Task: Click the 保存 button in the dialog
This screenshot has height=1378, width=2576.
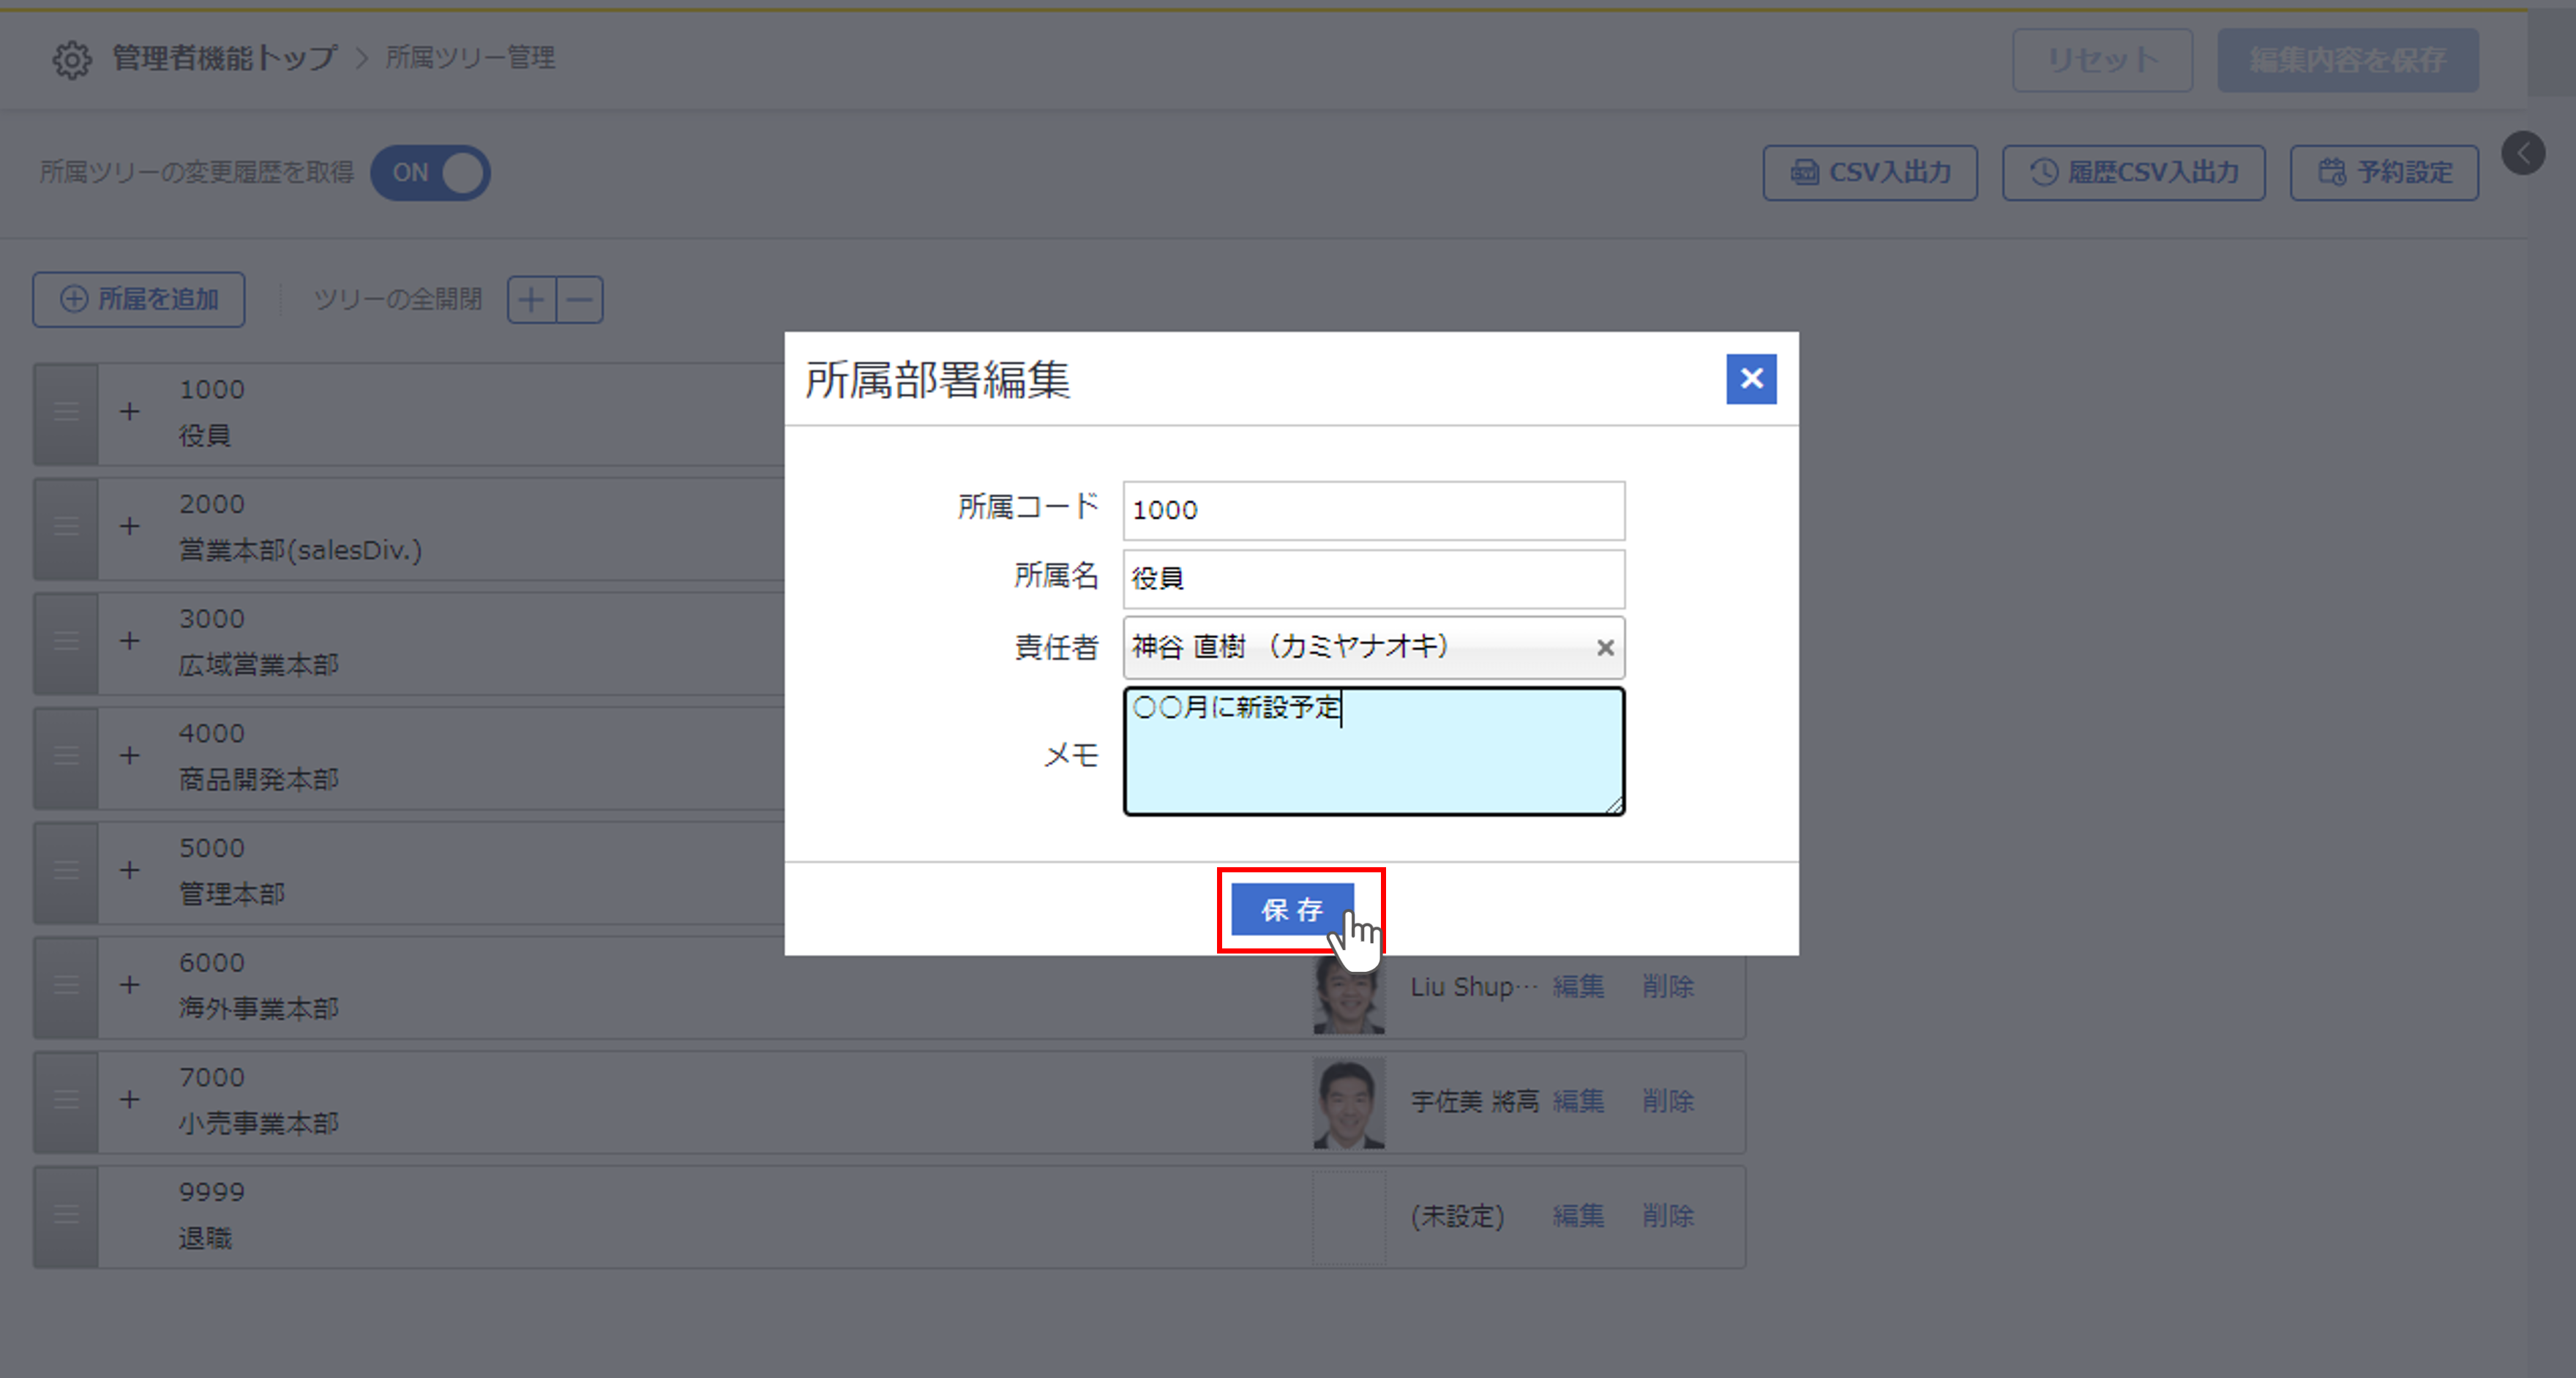Action: pyautogui.click(x=1292, y=909)
